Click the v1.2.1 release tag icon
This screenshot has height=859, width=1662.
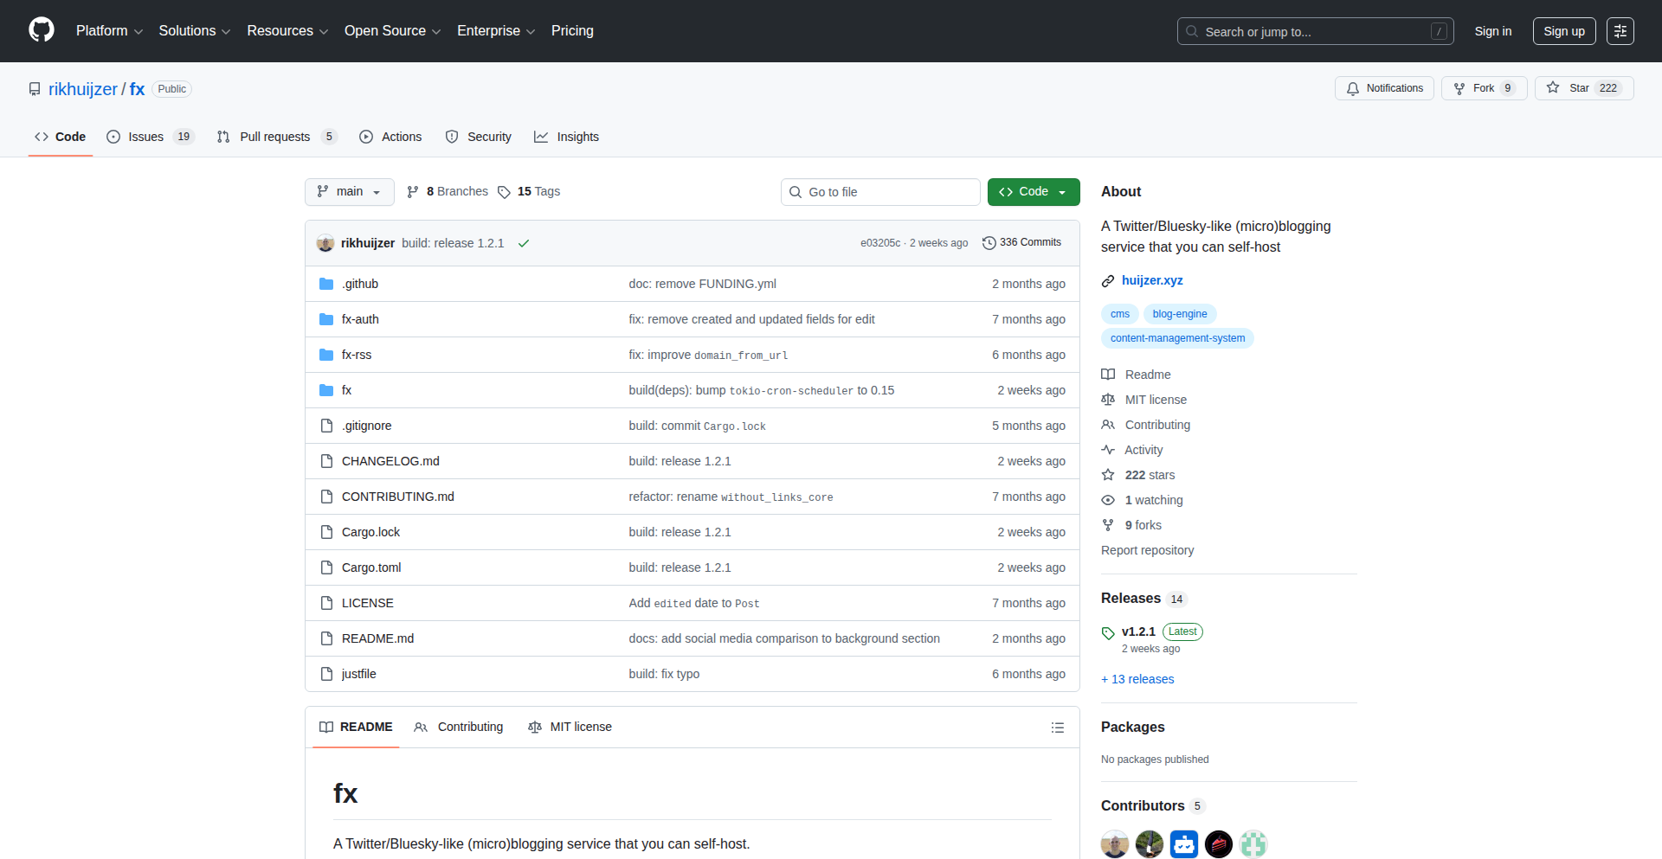1107,632
